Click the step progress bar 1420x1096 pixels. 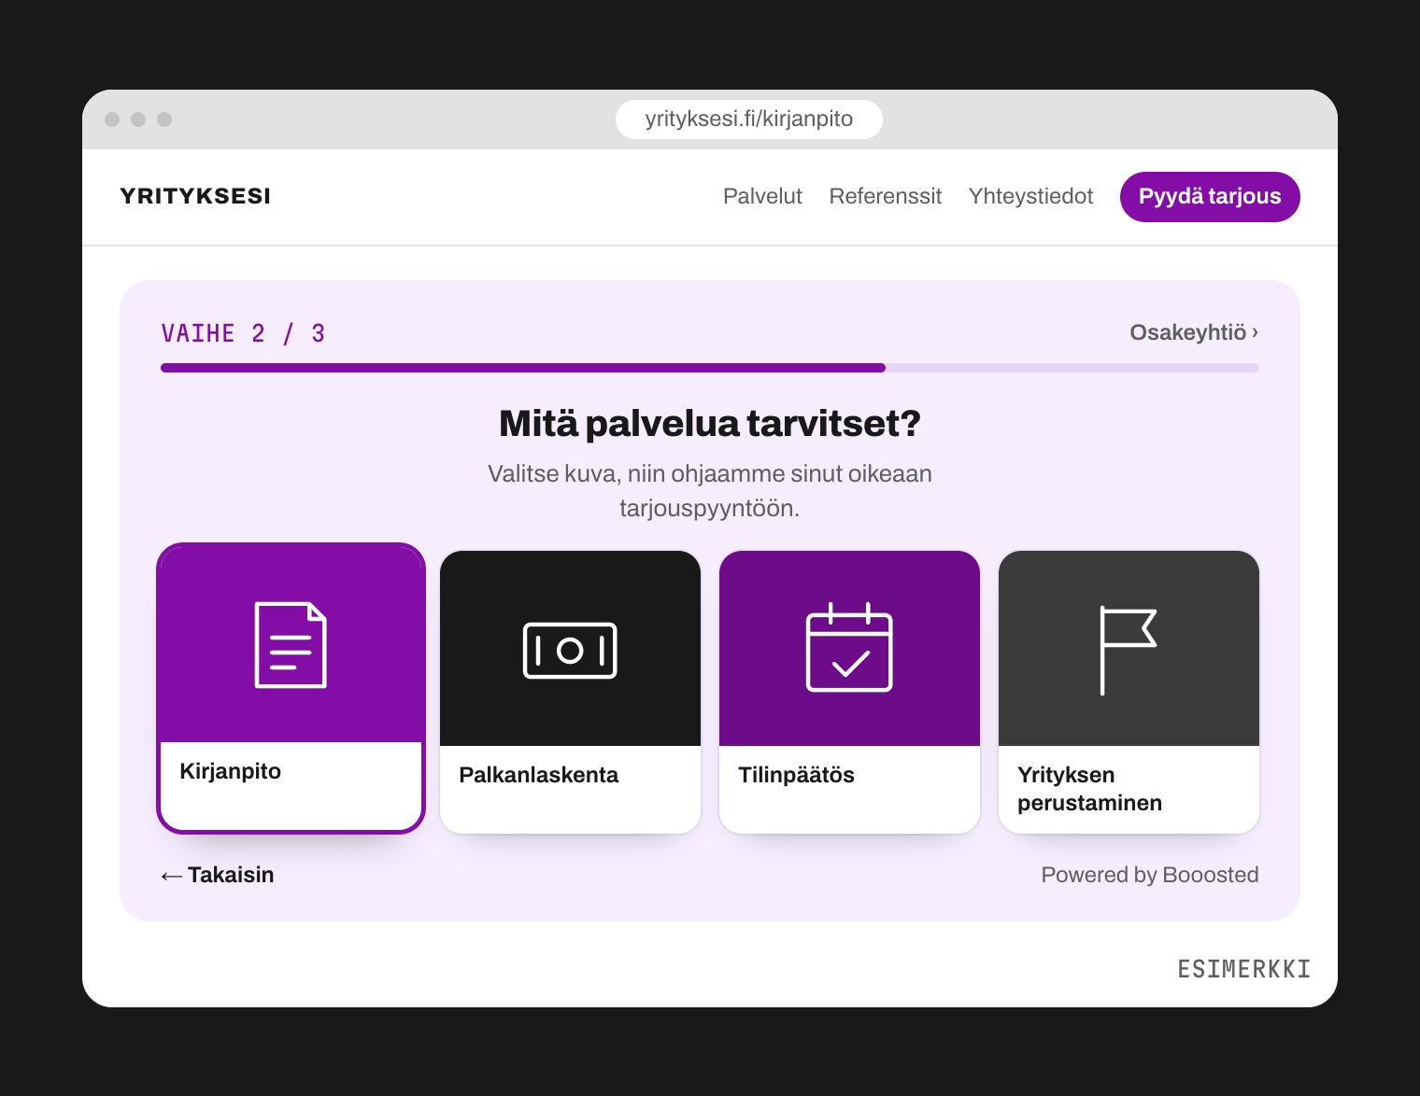point(710,368)
